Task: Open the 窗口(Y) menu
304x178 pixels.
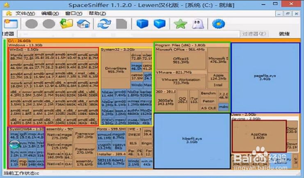Action: [x=74, y=13]
